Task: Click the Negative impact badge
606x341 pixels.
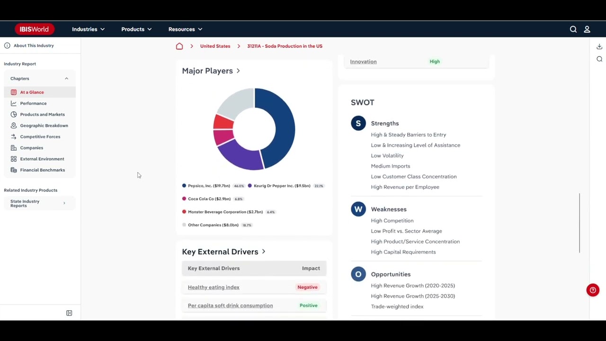Action: pyautogui.click(x=307, y=287)
